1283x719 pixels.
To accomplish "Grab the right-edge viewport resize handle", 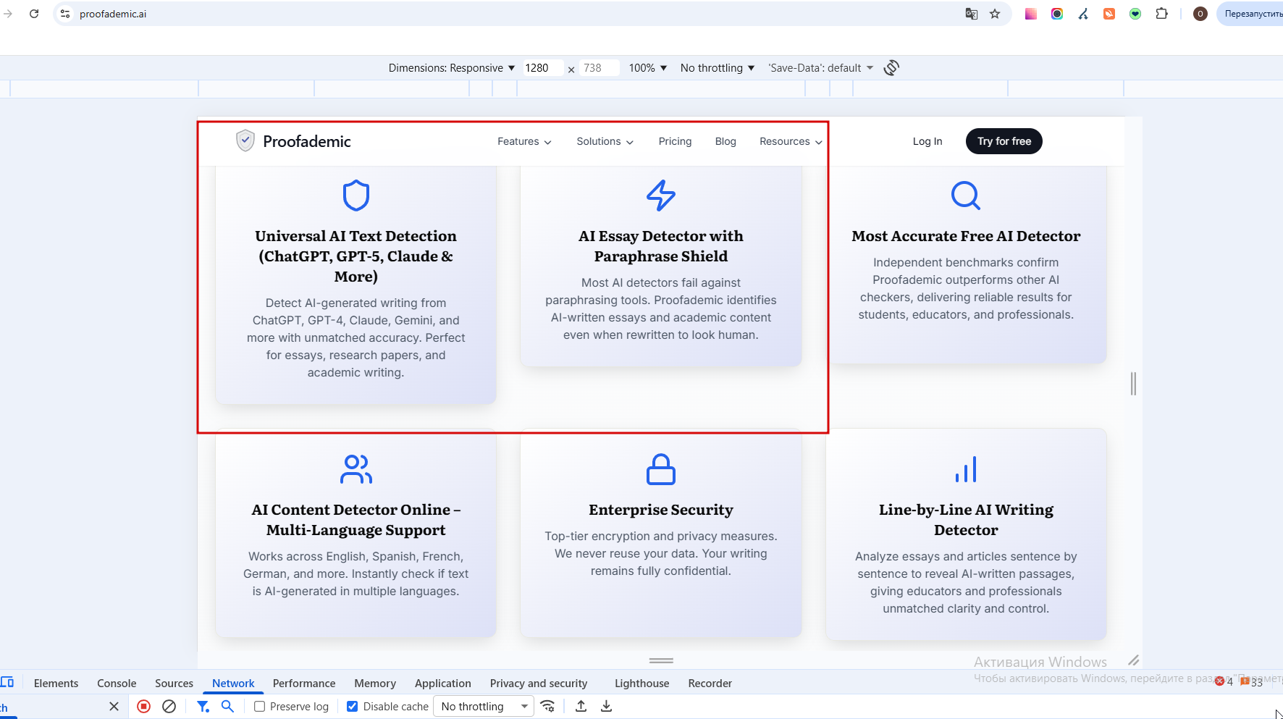I will (x=1133, y=383).
